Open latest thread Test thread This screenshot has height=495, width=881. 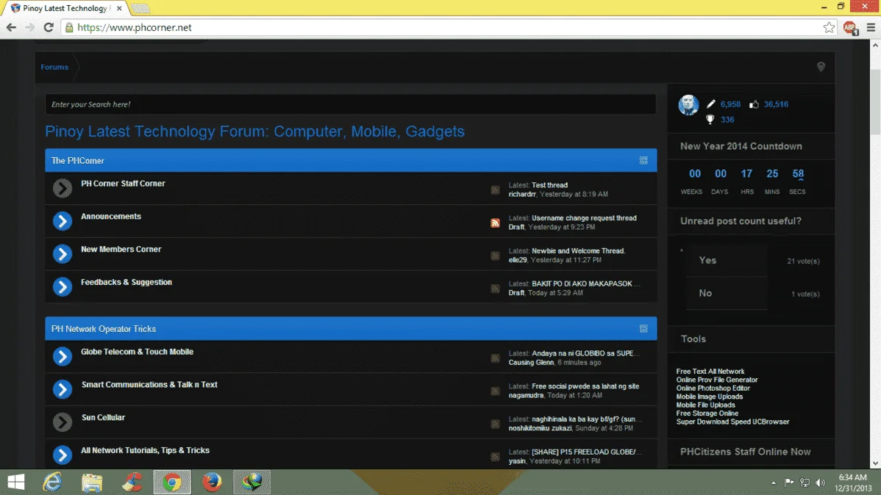549,185
